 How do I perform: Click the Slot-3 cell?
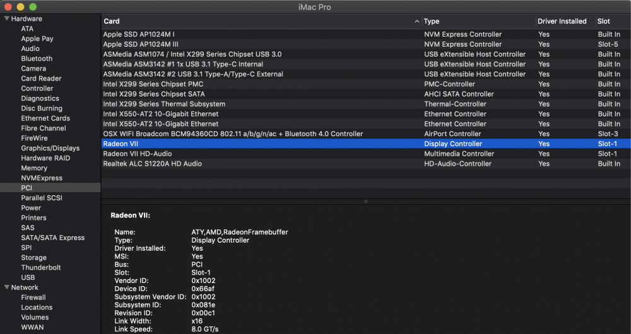(x=608, y=134)
